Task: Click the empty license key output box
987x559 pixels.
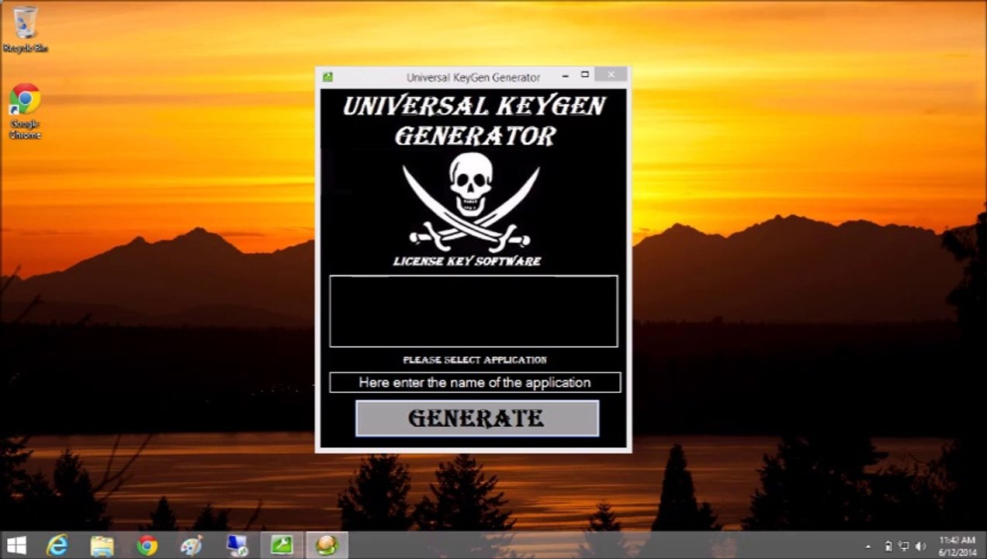Action: 473,311
